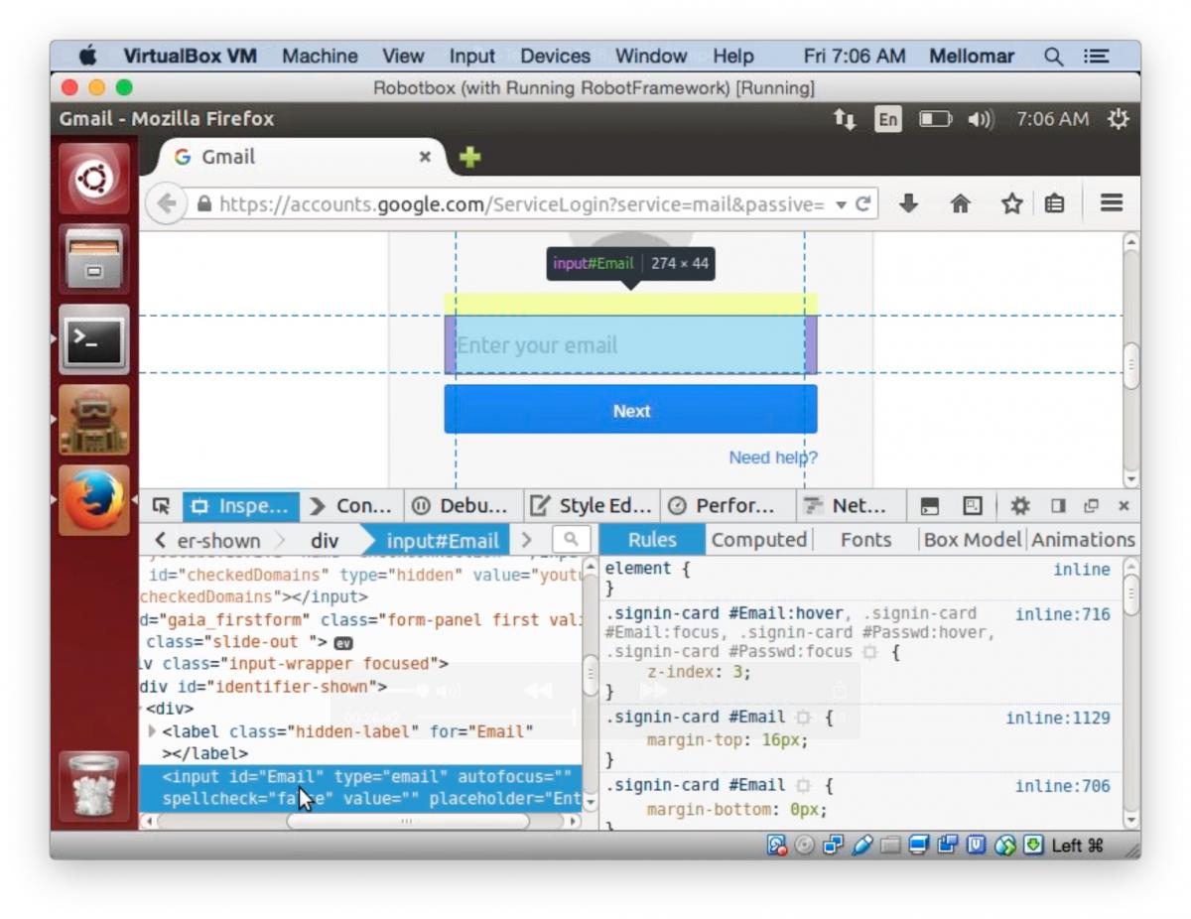Bookmark the page with the star icon
This screenshot has width=1191, height=919.
click(1010, 203)
